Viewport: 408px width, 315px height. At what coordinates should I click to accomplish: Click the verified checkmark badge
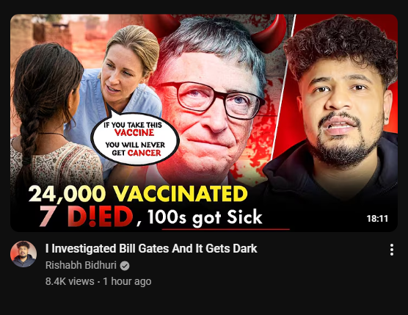(x=125, y=266)
